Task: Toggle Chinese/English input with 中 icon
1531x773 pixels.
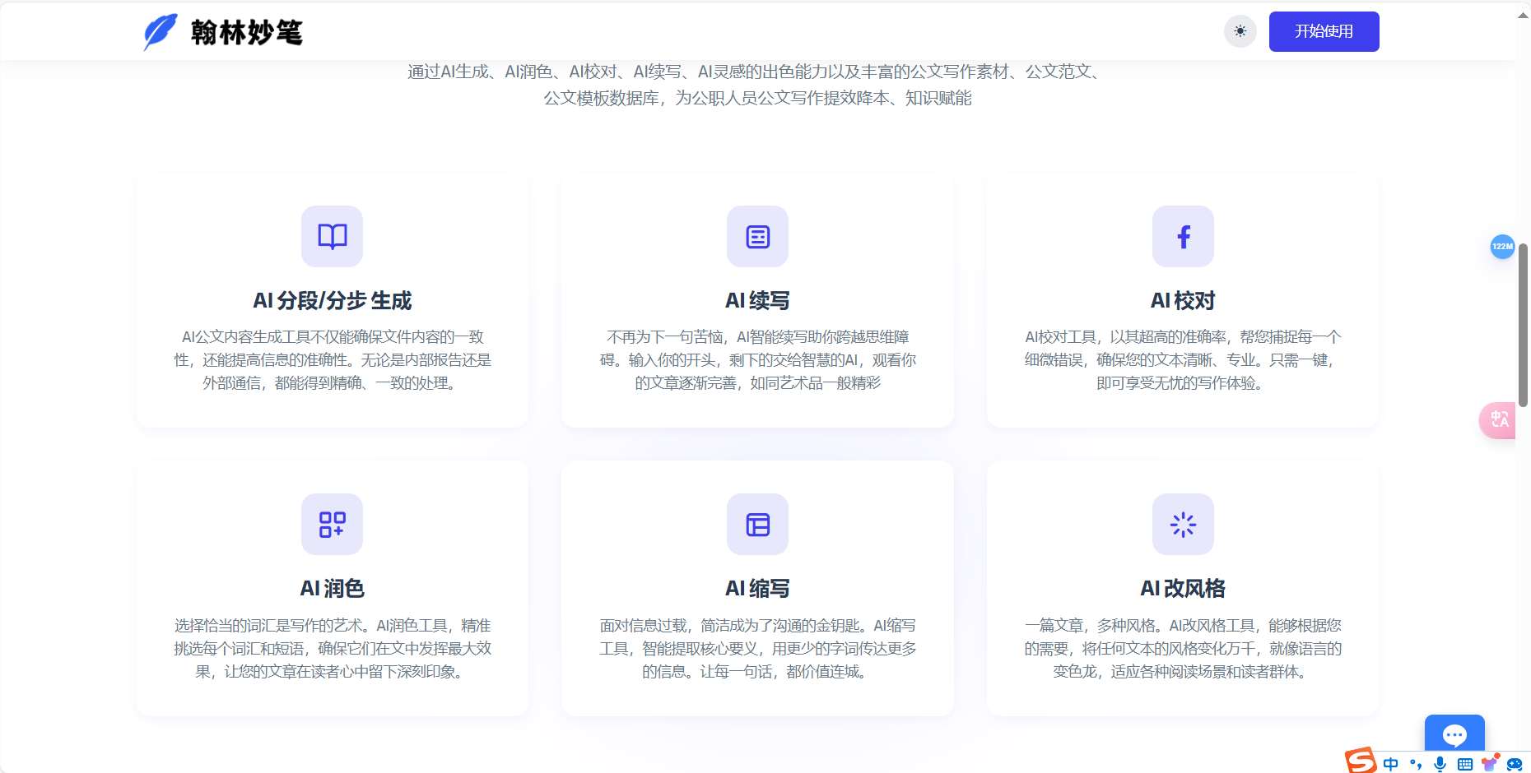Action: (1391, 763)
